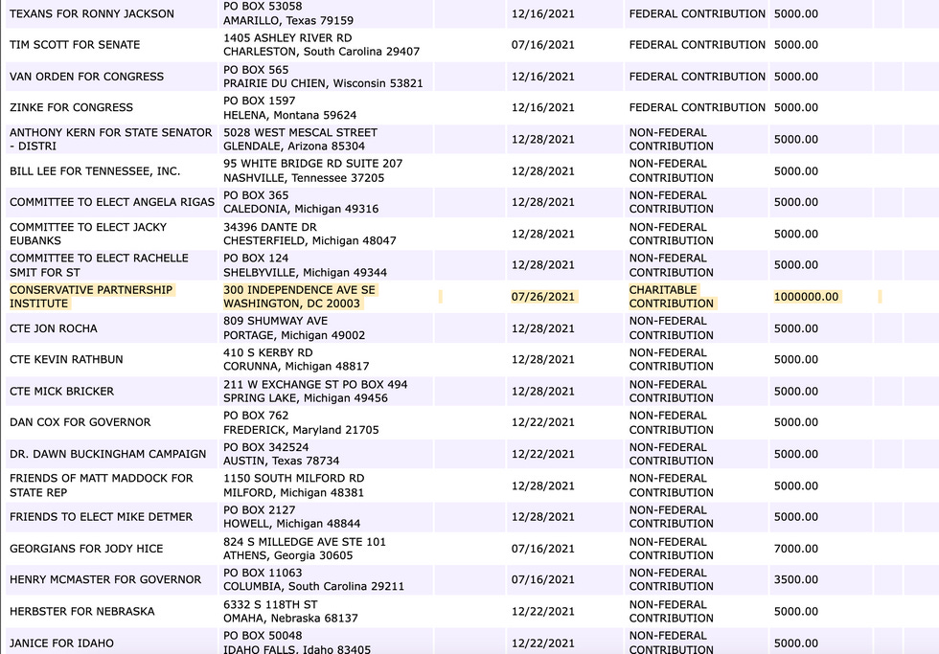Select 5000.00 amount in Anthony Kern row
Screen dimensions: 939x654
[x=796, y=140]
